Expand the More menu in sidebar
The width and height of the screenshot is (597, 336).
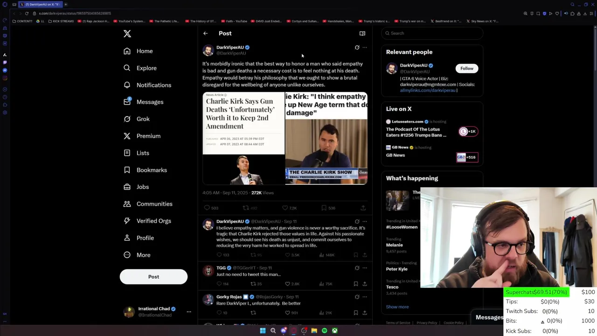point(137,255)
